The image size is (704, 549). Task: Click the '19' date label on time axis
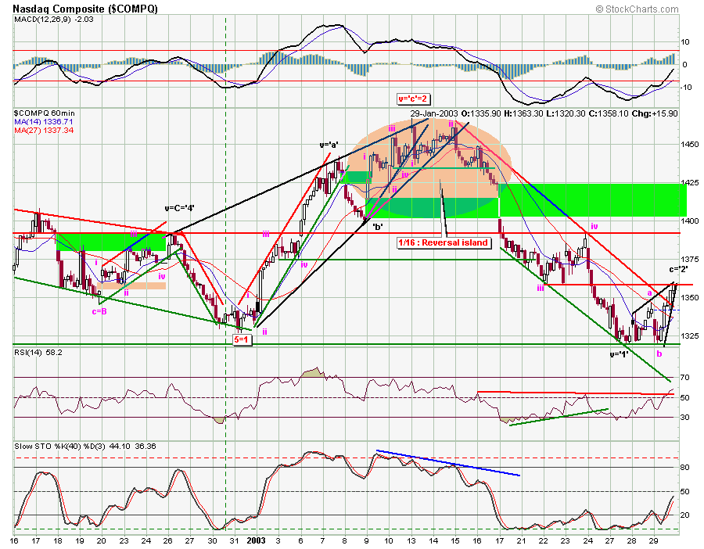coord(79,541)
